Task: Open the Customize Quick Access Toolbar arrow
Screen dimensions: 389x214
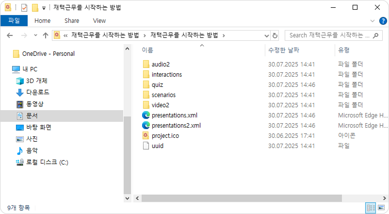Action: [44, 8]
